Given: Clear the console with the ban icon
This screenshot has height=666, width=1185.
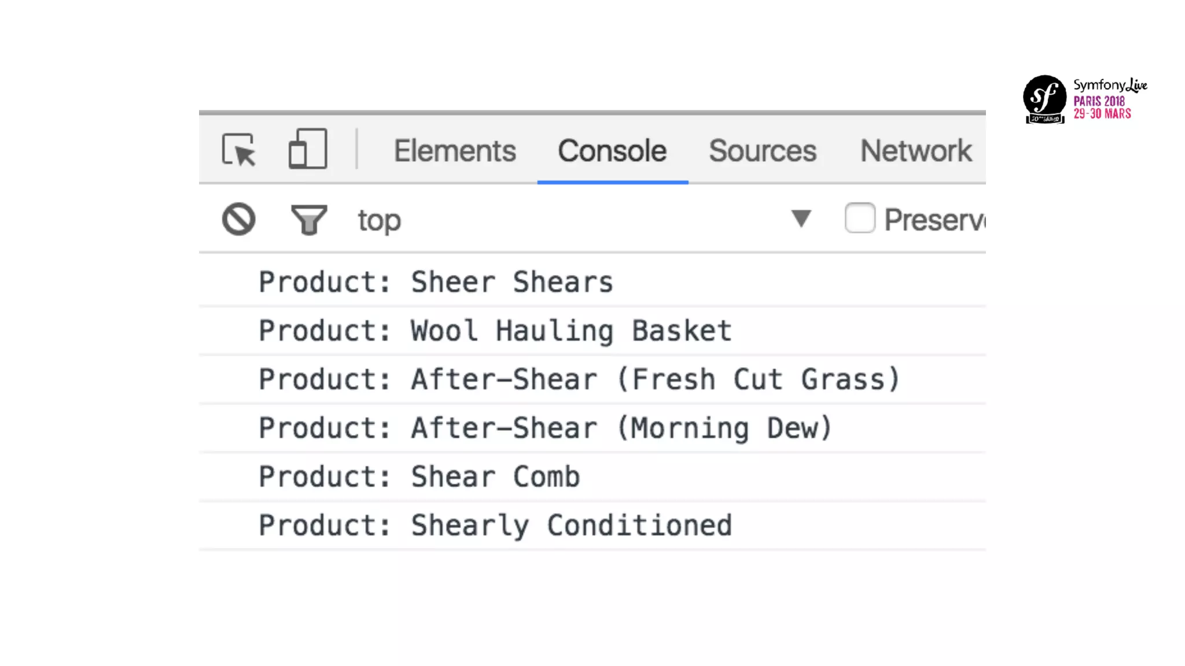Looking at the screenshot, I should (238, 219).
